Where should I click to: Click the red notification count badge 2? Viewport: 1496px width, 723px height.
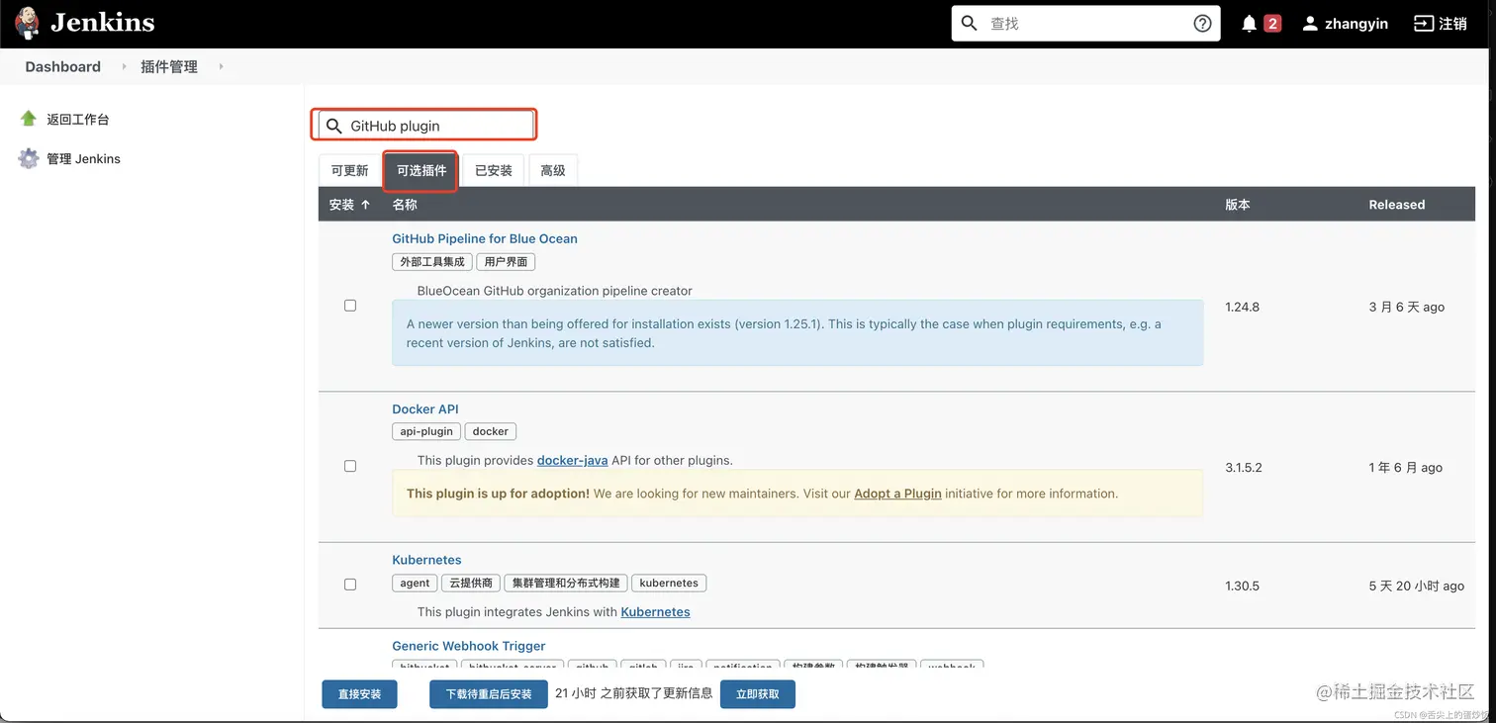coord(1272,23)
